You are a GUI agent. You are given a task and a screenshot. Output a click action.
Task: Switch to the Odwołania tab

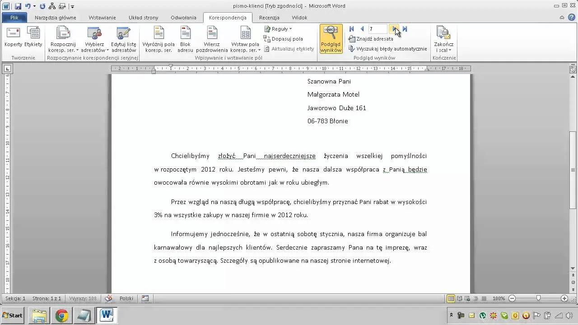click(183, 18)
